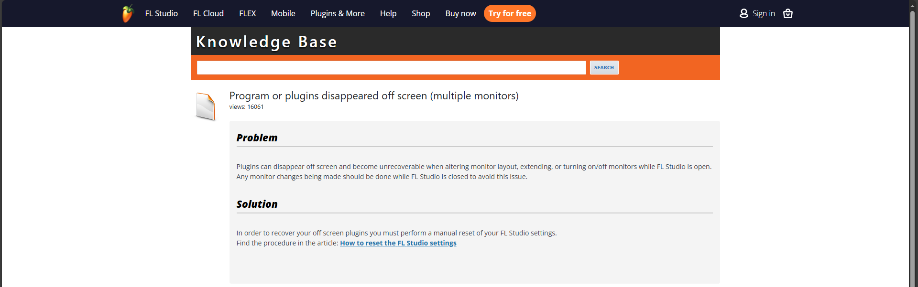Click Buy now in the navigation
The image size is (918, 287).
[x=461, y=13]
